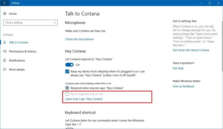Open Get more info about Cortana

(x=191, y=50)
